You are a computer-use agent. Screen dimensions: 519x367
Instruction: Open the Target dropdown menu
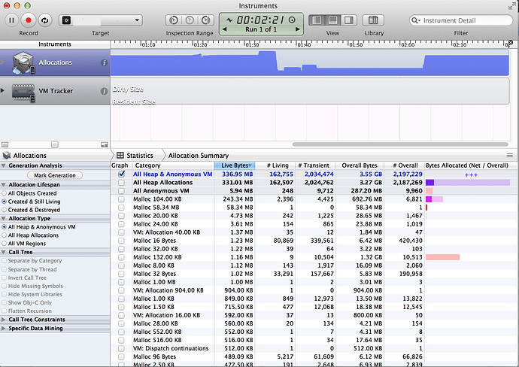(x=101, y=20)
